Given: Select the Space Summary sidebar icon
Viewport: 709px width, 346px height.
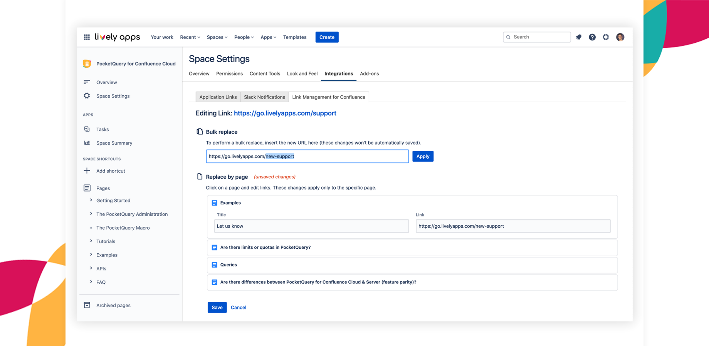Looking at the screenshot, I should pos(87,143).
